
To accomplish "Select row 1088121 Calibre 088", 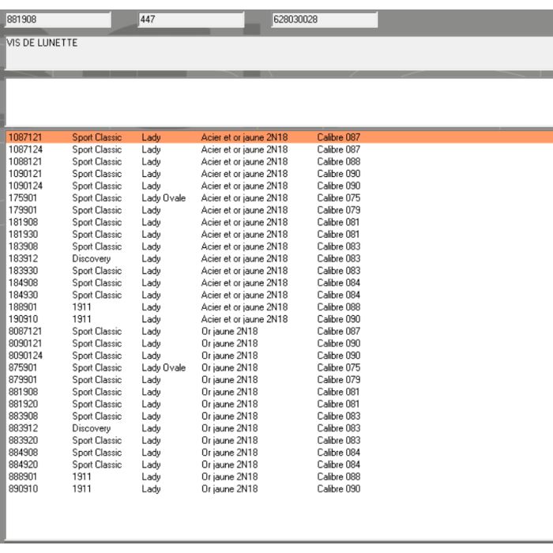I will click(280, 161).
